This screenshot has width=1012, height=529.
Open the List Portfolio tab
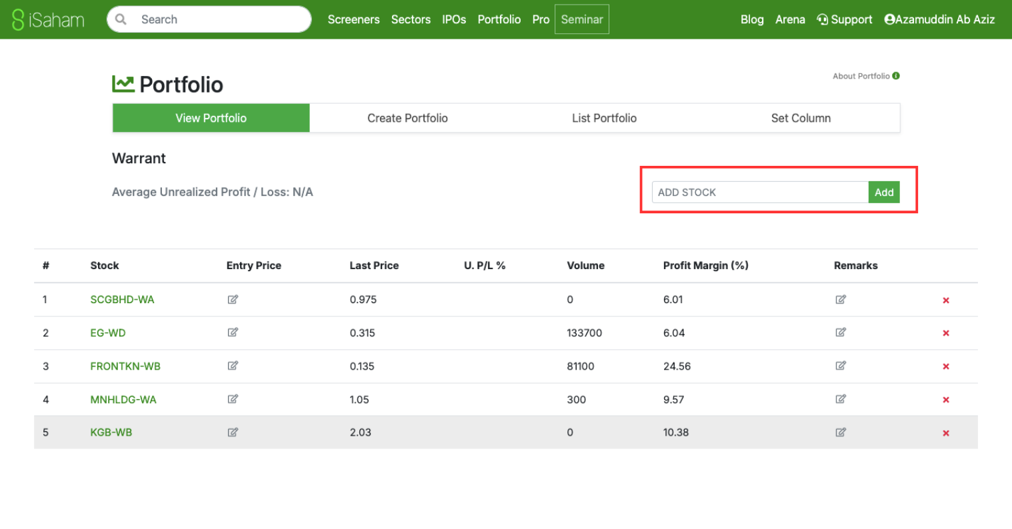(x=604, y=118)
